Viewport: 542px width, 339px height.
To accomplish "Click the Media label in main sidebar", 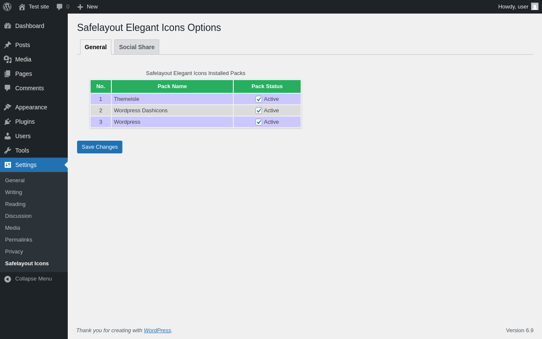I will [x=23, y=59].
